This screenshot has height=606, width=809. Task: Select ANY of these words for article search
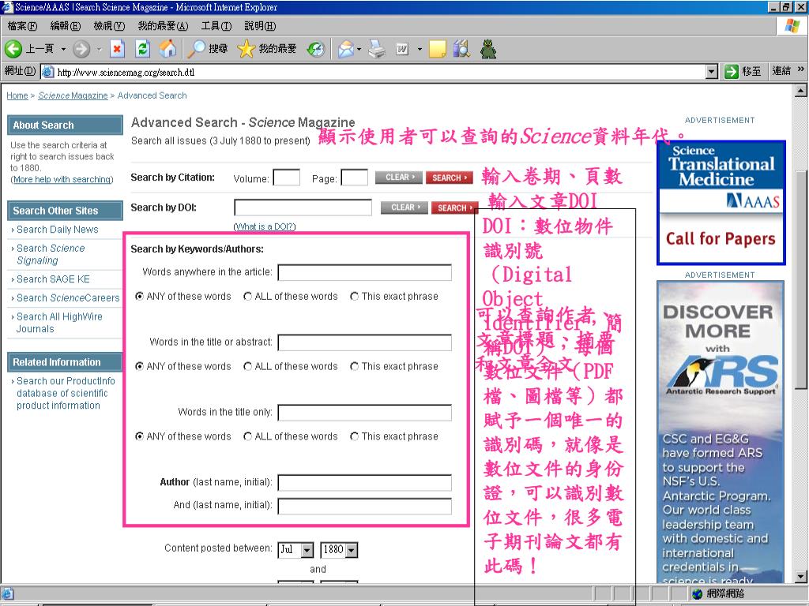(x=139, y=297)
